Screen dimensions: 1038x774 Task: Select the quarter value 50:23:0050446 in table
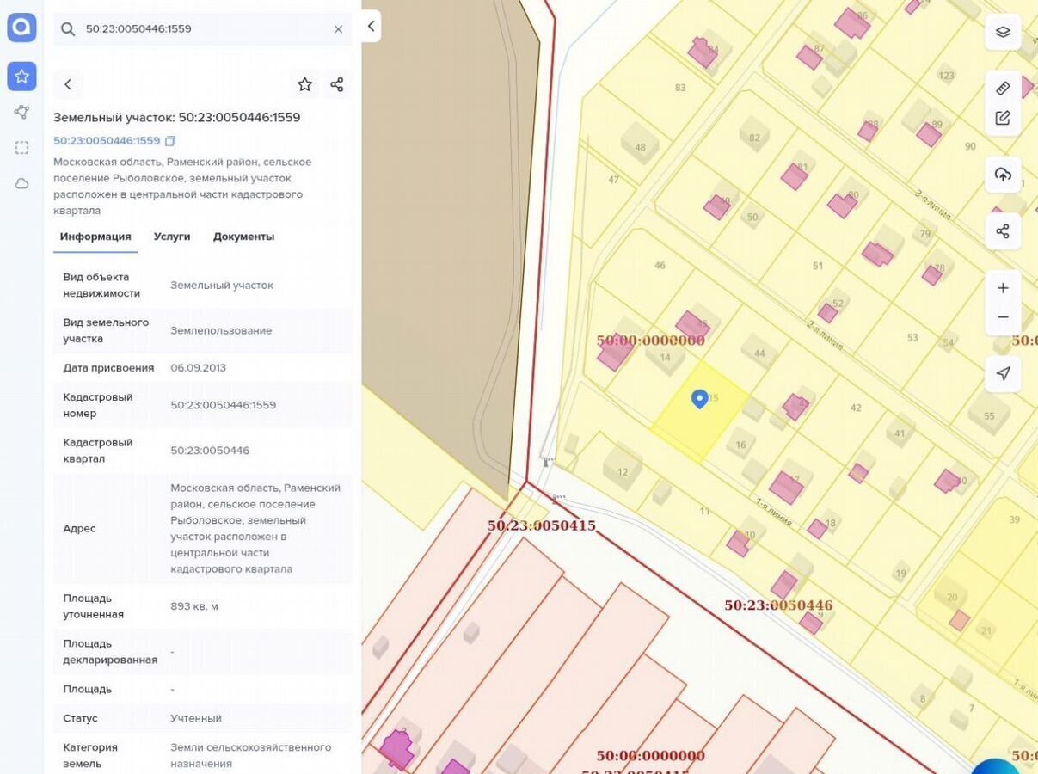210,451
